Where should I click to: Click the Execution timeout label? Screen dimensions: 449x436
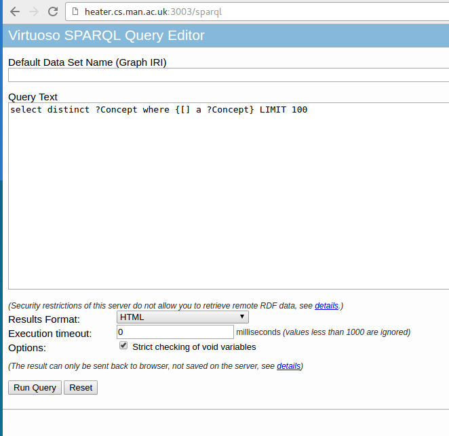point(50,334)
